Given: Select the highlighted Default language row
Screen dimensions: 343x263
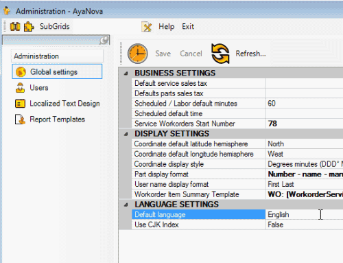Looking at the screenshot, I should [198, 214].
